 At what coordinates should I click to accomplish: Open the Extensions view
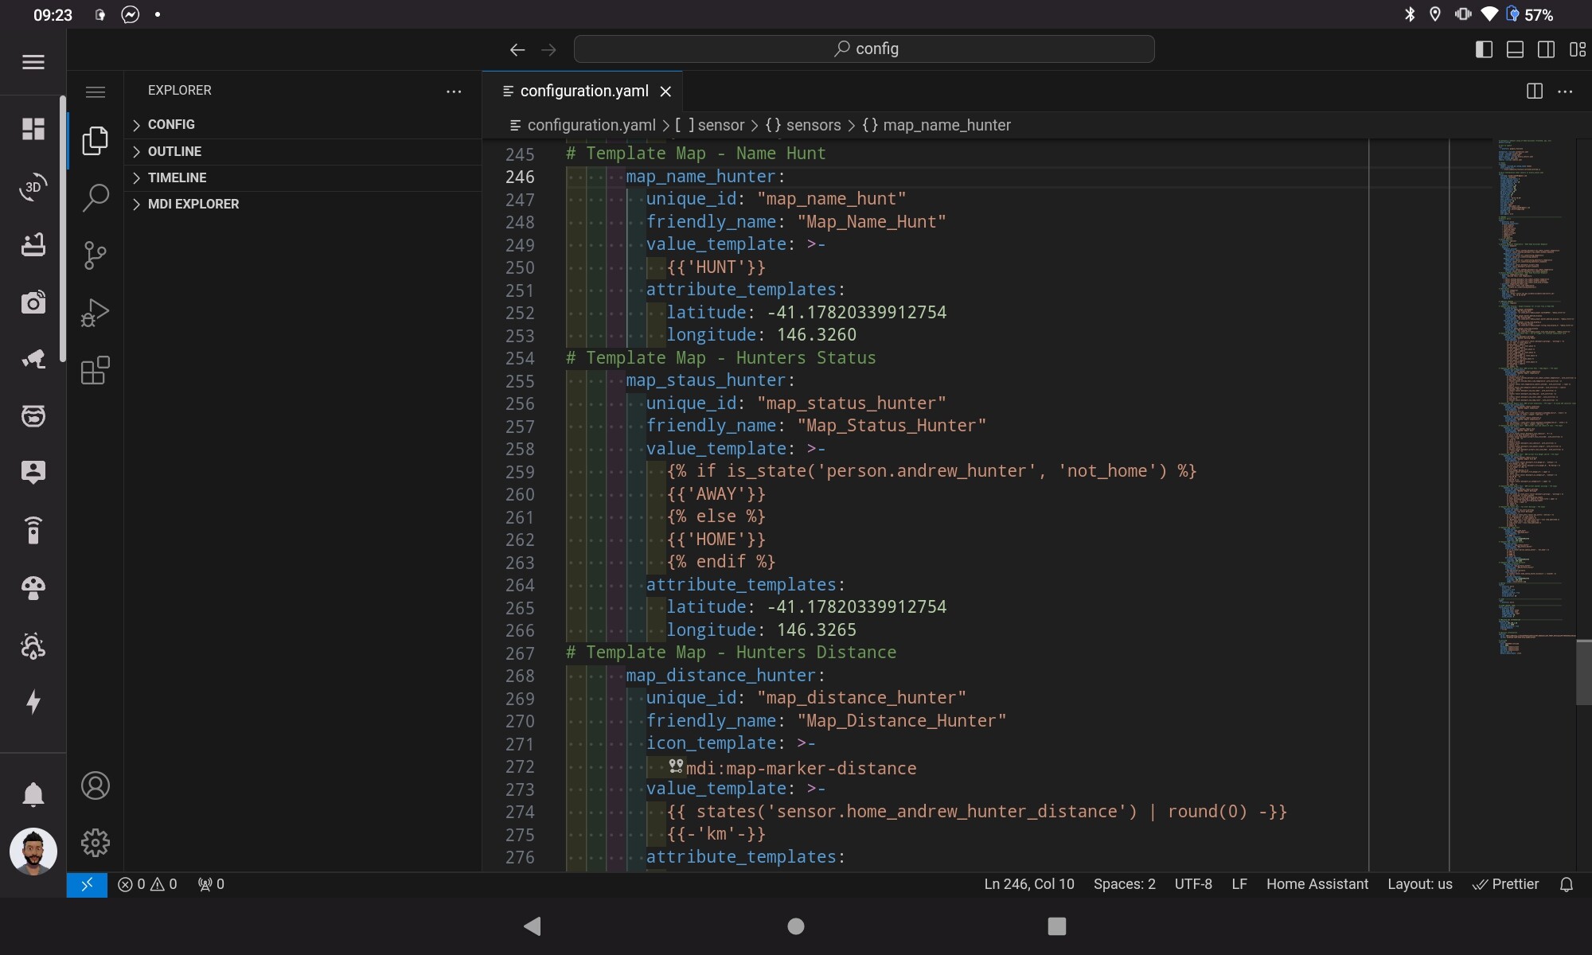tap(95, 371)
